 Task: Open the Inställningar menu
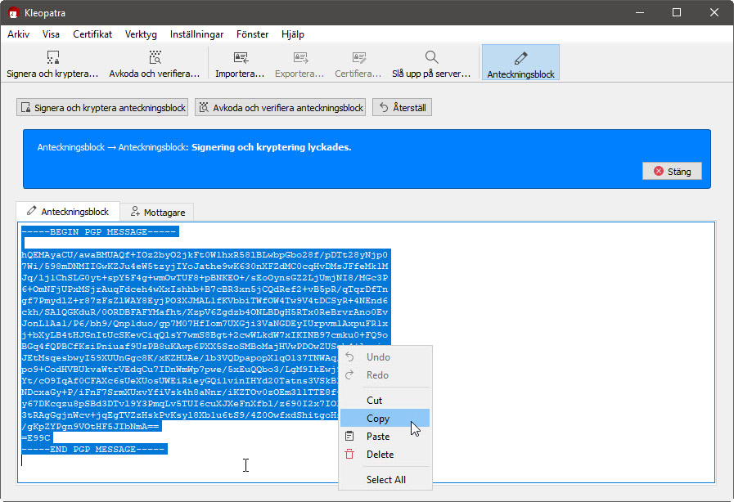(196, 34)
